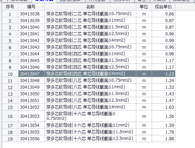The image size is (195, 148).
Task: Select code cell 30413040
Action: pos(31,27)
